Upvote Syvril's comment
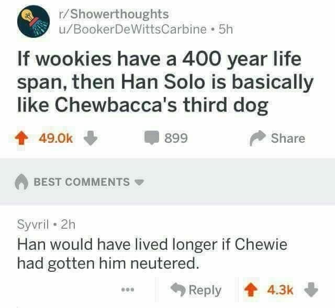The height and width of the screenshot is (308, 335). [251, 290]
